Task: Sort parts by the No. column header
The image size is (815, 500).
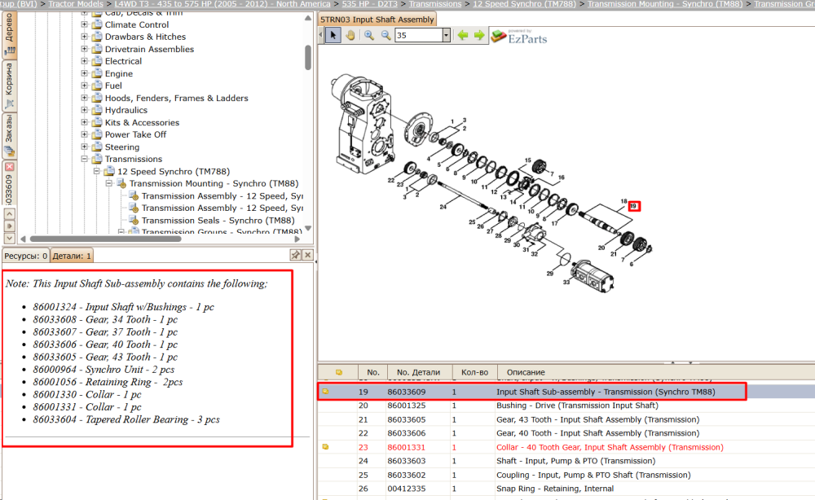Action: click(372, 372)
